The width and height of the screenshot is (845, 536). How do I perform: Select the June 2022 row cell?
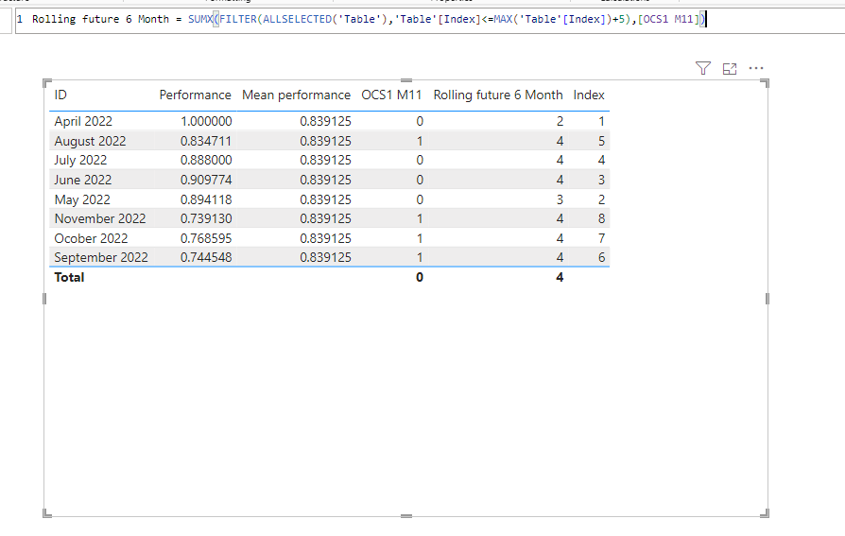tap(82, 180)
